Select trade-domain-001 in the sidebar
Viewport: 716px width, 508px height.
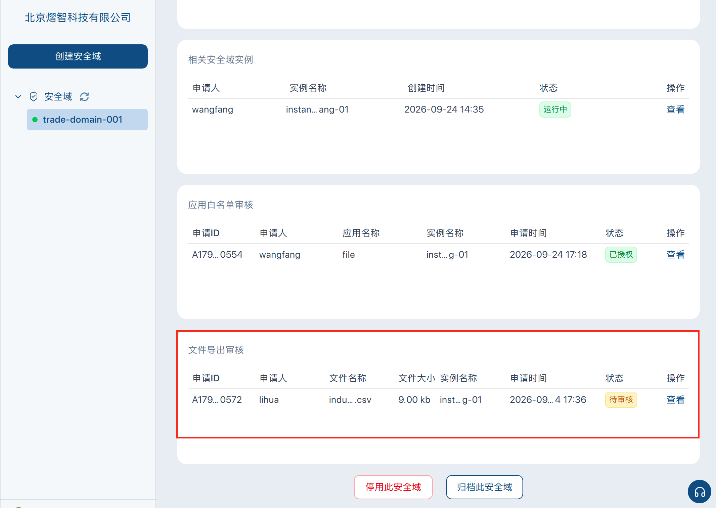(87, 120)
